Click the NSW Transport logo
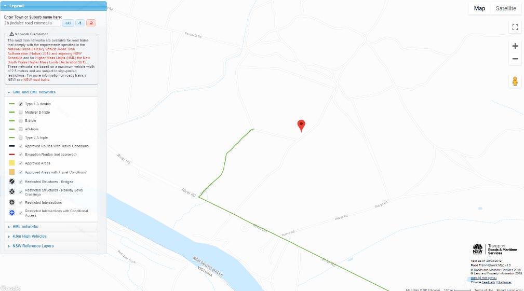Viewport: 524px width, 291px height. [494, 250]
